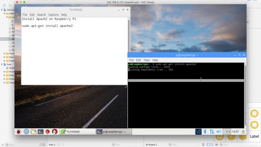
Task: Open the volume speaker control
Action: 219,131
